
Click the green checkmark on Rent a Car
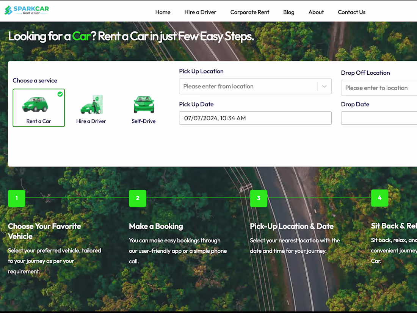click(60, 94)
